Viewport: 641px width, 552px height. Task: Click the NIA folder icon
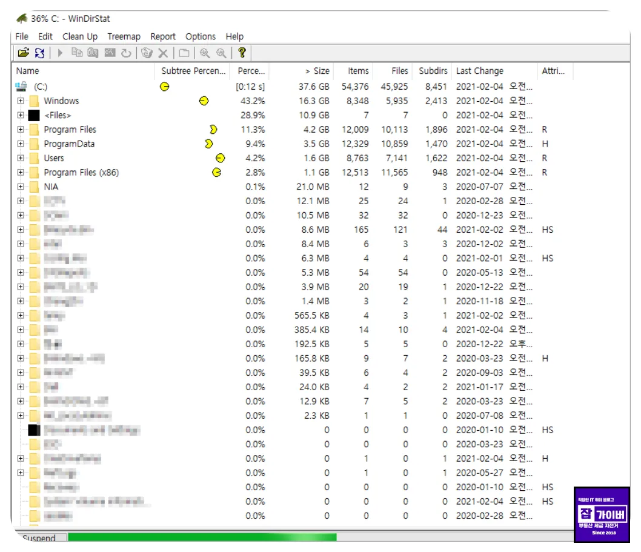[35, 187]
